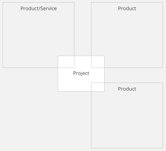Click the Product/Service box label
The width and height of the screenshot is (166, 151).
tap(38, 9)
